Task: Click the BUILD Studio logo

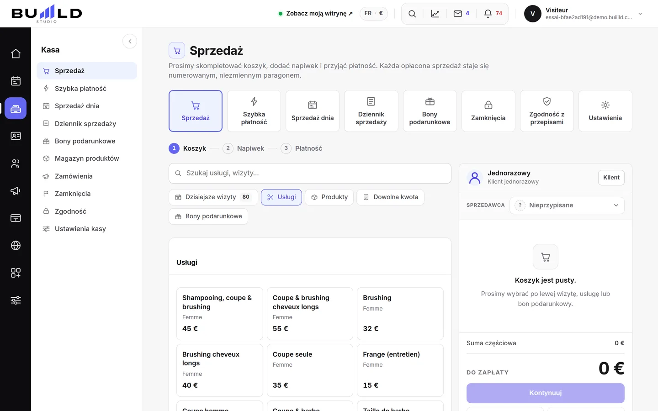Action: click(47, 14)
